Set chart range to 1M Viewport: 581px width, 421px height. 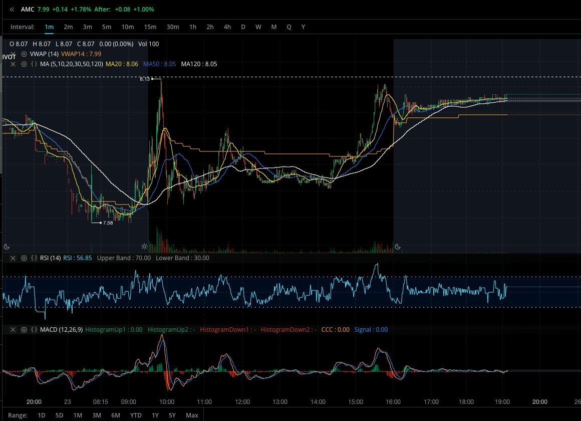tap(78, 415)
